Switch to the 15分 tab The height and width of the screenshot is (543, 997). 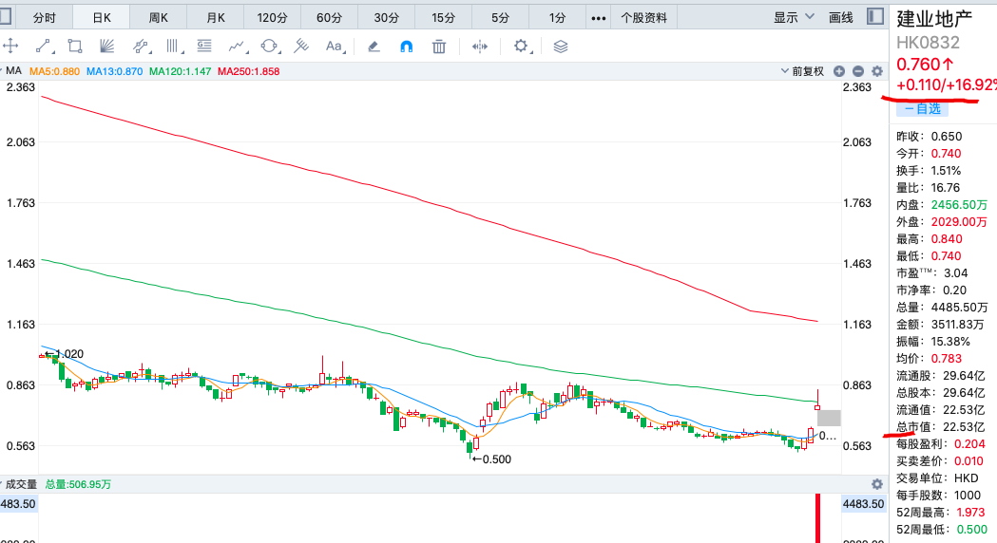(x=443, y=18)
